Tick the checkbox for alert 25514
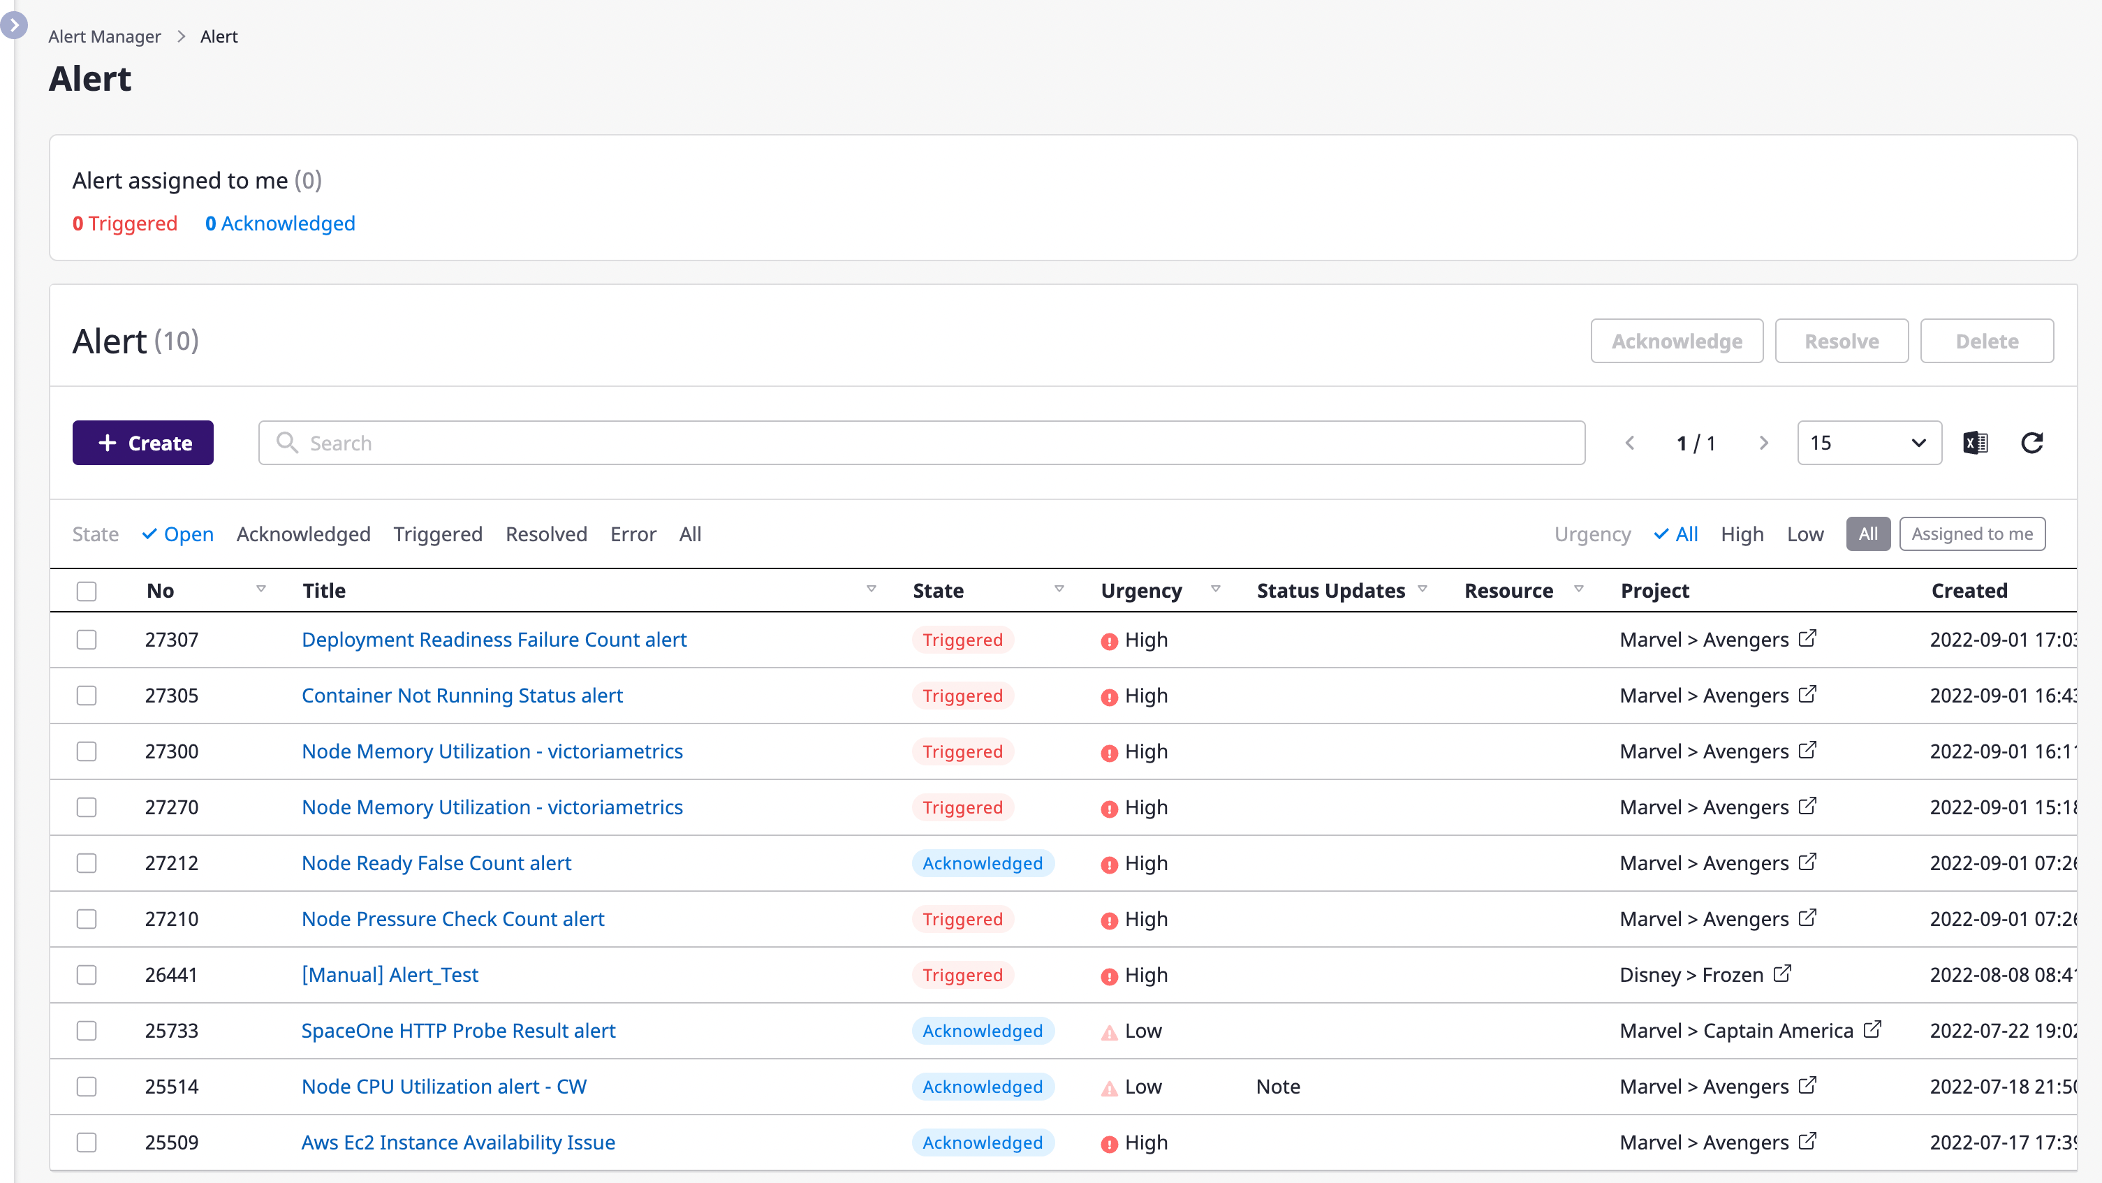The width and height of the screenshot is (2102, 1183). [x=87, y=1086]
